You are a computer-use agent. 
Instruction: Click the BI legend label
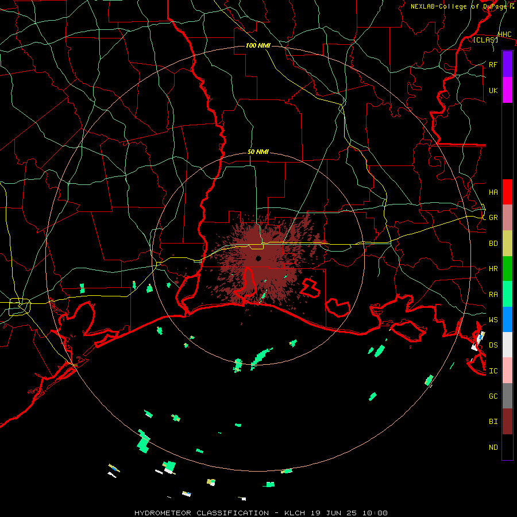[x=493, y=422]
